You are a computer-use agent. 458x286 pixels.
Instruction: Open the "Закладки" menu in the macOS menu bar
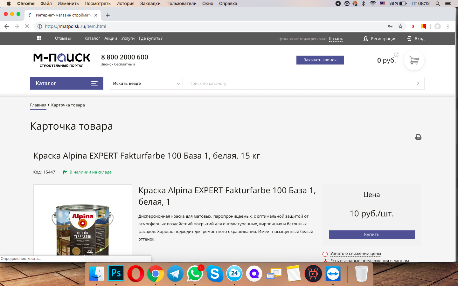(150, 3)
